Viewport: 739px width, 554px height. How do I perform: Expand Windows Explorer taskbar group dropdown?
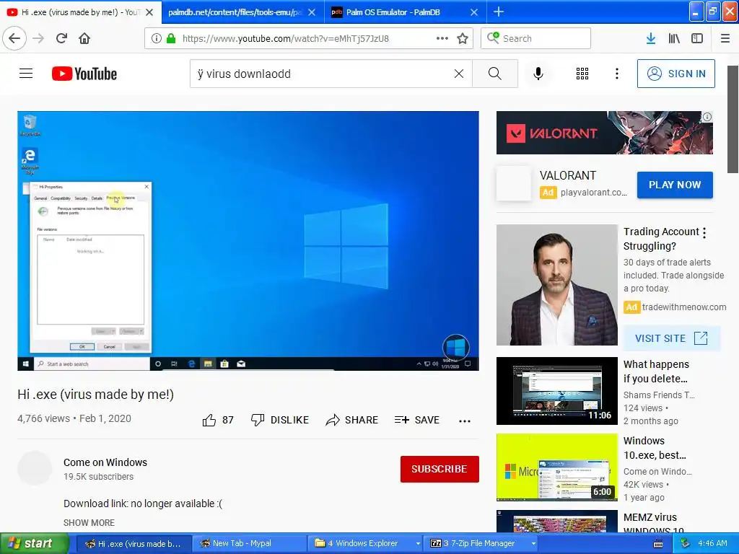pyautogui.click(x=418, y=544)
